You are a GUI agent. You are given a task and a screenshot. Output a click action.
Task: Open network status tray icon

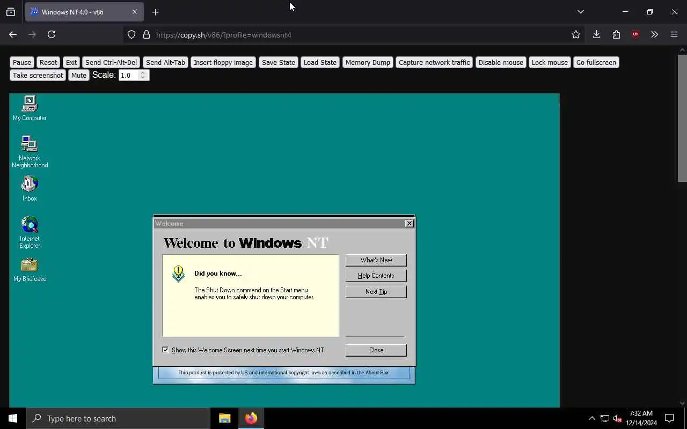click(x=604, y=418)
